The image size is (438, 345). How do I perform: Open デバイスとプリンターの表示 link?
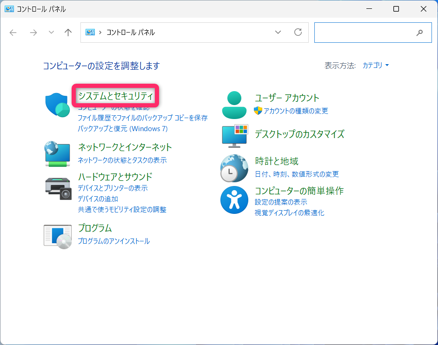pyautogui.click(x=113, y=188)
